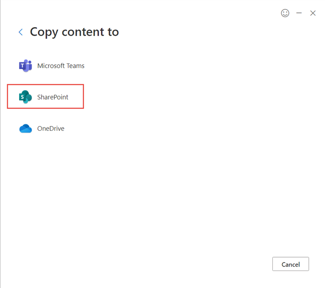Image resolution: width=325 pixels, height=288 pixels.
Task: Open the smiley feedback icon
Action: pos(285,13)
